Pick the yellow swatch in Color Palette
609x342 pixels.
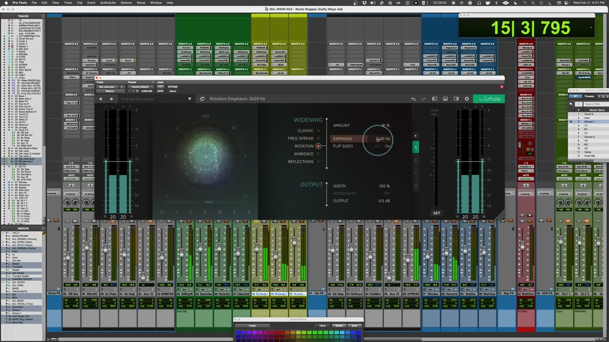coord(298,333)
